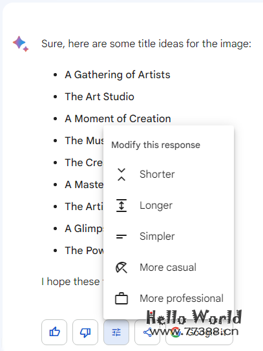263x351 pixels.
Task: Click the thumbs up button
Action: 54,332
